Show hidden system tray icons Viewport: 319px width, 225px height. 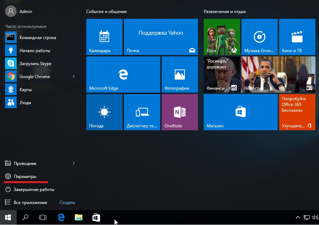coord(298,217)
